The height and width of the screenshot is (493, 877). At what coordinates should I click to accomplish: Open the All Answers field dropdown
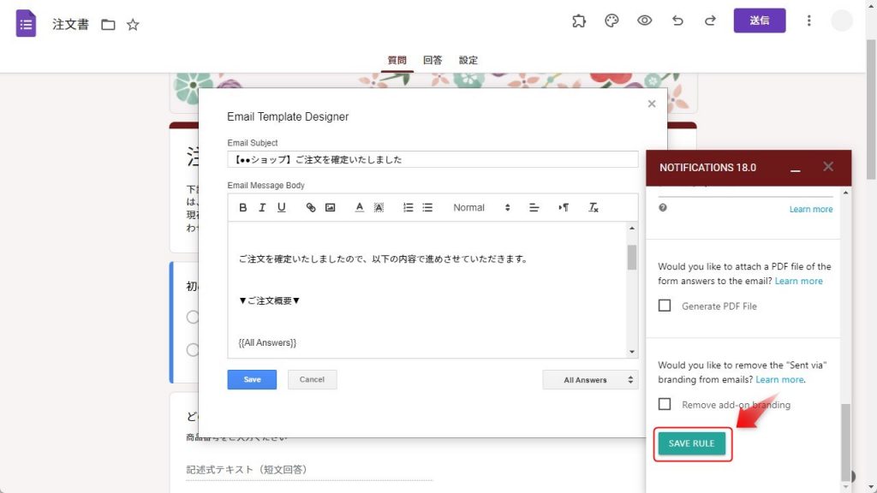point(590,379)
